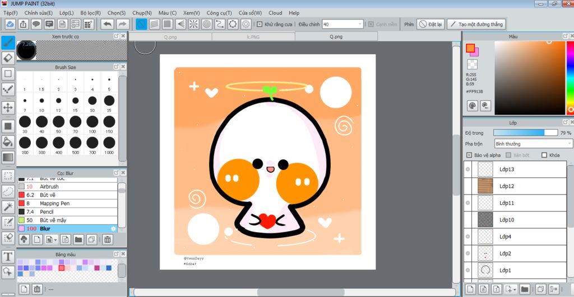Viewport: 574px width, 297px height.
Task: Select the Magic Wand tool
Action: pos(8,207)
